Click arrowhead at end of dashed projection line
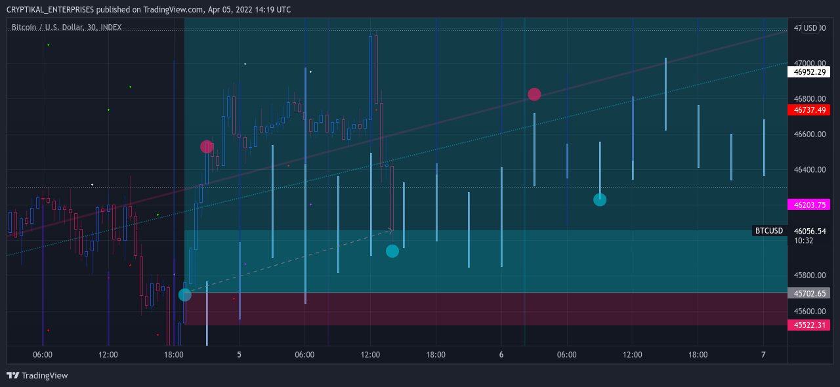This screenshot has width=840, height=387. point(390,230)
